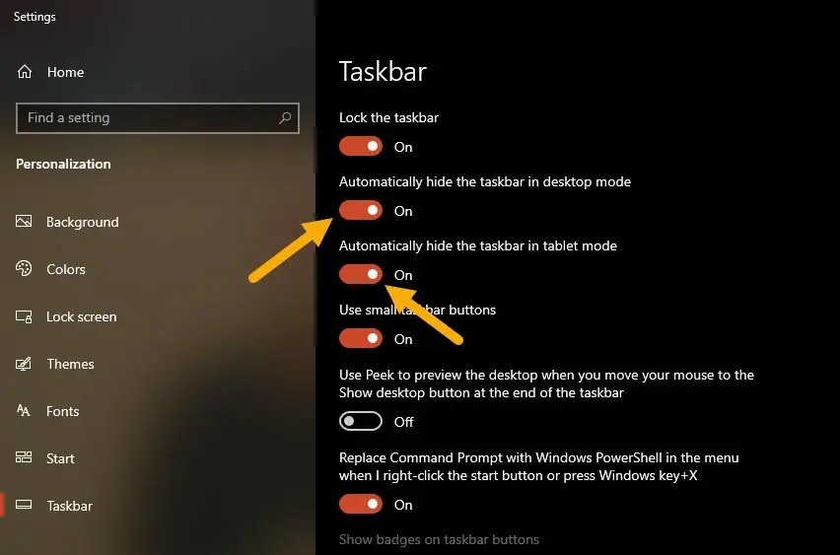
Task: Select Themes in the sidebar
Action: pyautogui.click(x=70, y=364)
